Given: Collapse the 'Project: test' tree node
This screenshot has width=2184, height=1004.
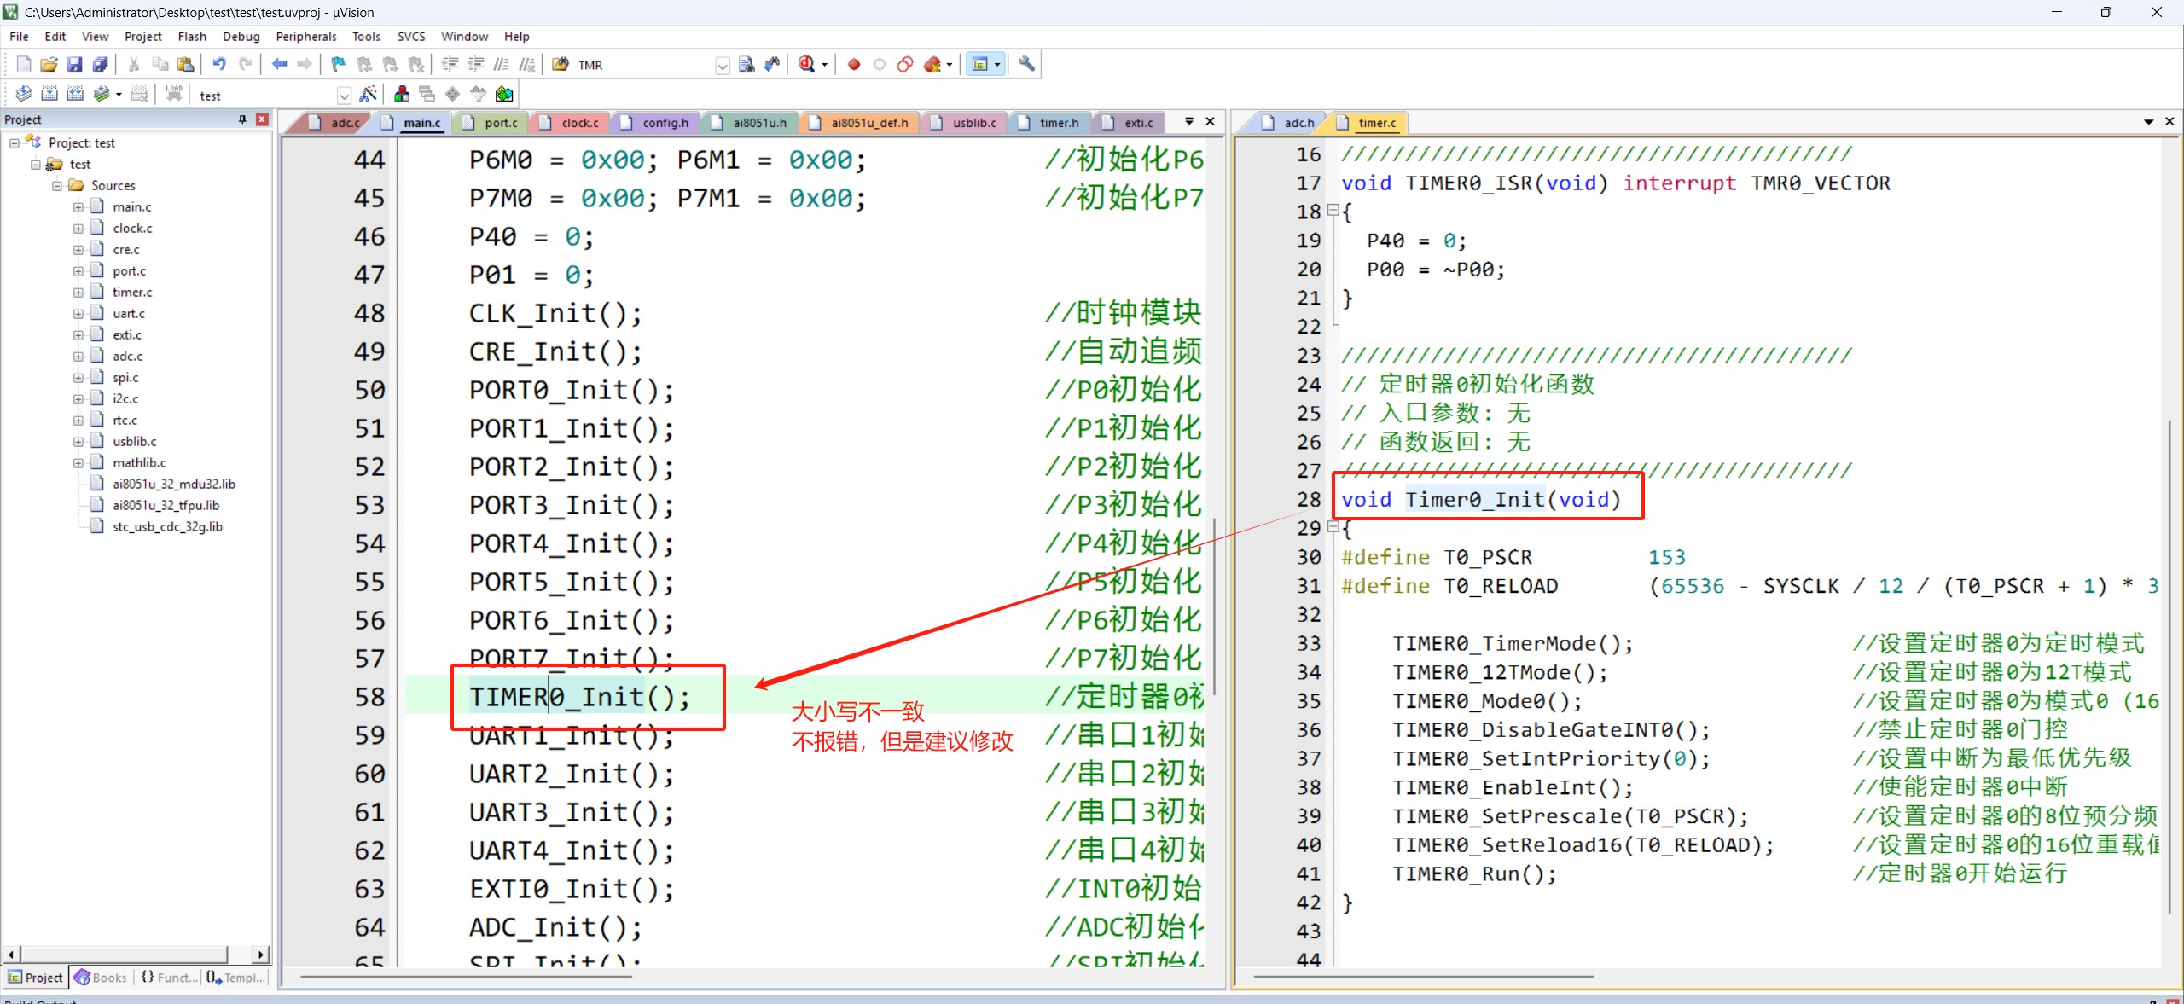Looking at the screenshot, I should point(15,143).
